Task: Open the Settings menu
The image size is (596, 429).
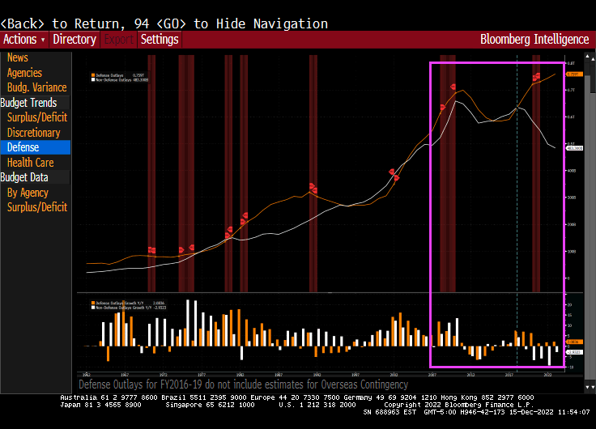Action: [159, 39]
